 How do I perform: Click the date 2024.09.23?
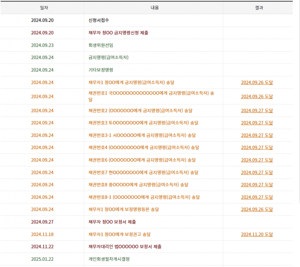click(42, 45)
